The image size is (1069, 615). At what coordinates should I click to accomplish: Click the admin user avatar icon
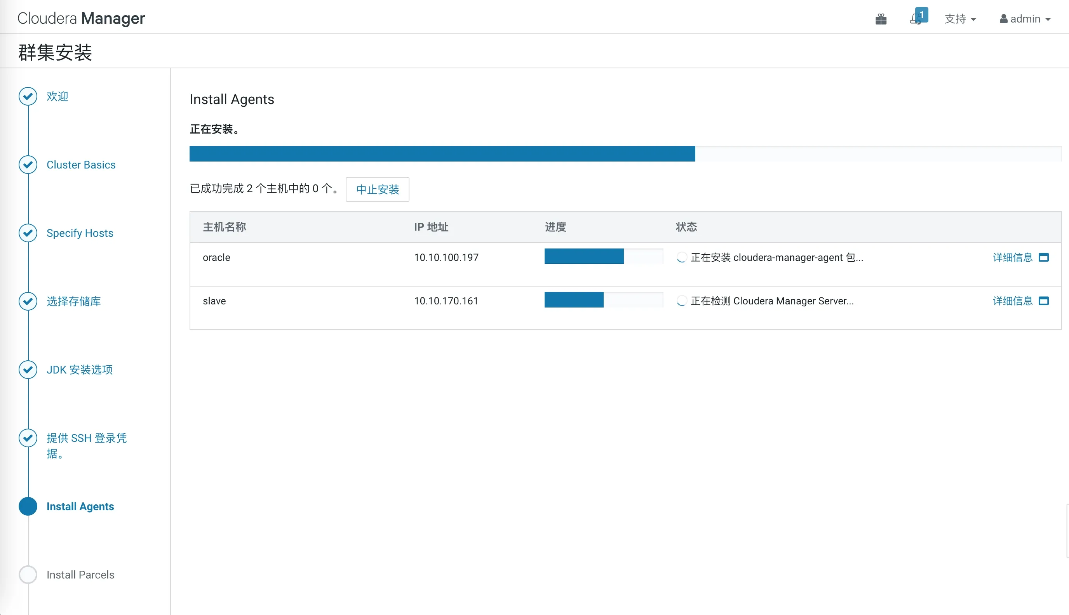tap(1004, 19)
